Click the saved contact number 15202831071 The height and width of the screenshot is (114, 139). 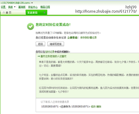50,107
